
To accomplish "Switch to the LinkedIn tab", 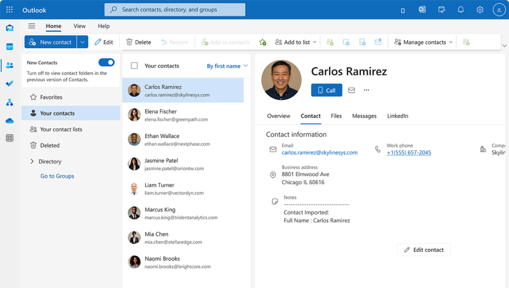I will (398, 116).
